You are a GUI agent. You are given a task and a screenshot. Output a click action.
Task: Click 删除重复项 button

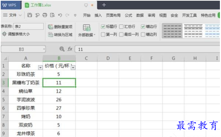pyautogui.click(x=60, y=27)
